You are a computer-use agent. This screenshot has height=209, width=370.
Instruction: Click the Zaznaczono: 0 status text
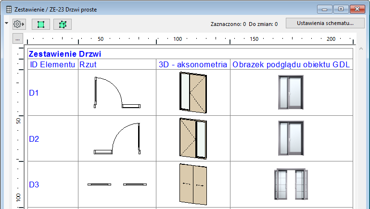point(228,24)
